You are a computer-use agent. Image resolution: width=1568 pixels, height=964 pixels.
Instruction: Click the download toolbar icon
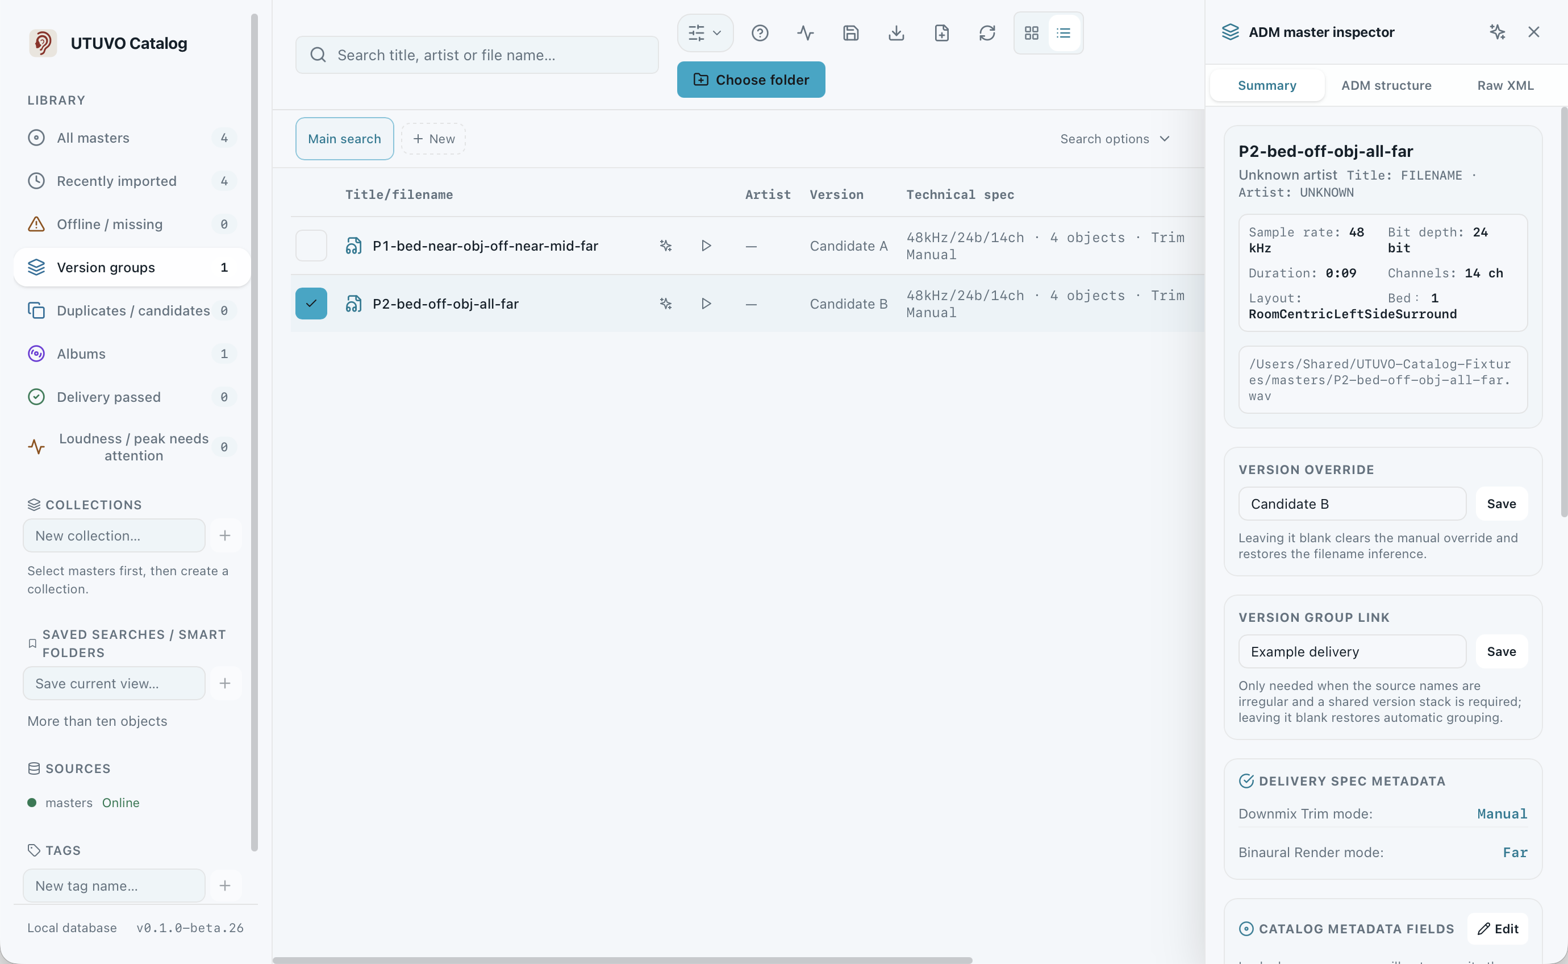point(896,33)
